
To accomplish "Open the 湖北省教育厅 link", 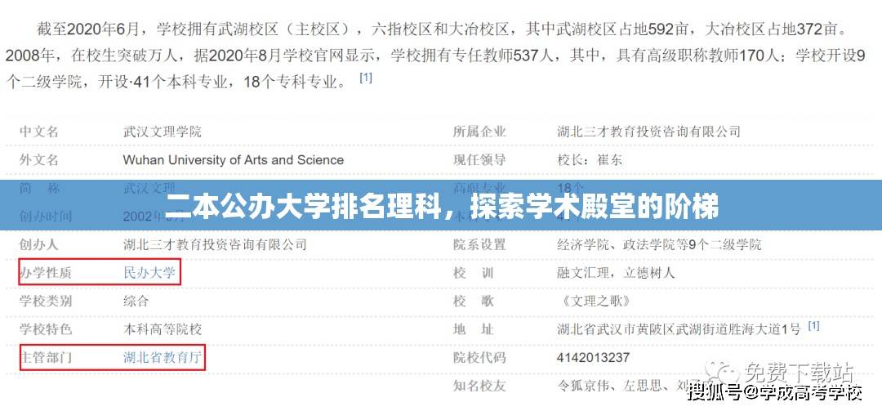I will [x=162, y=357].
